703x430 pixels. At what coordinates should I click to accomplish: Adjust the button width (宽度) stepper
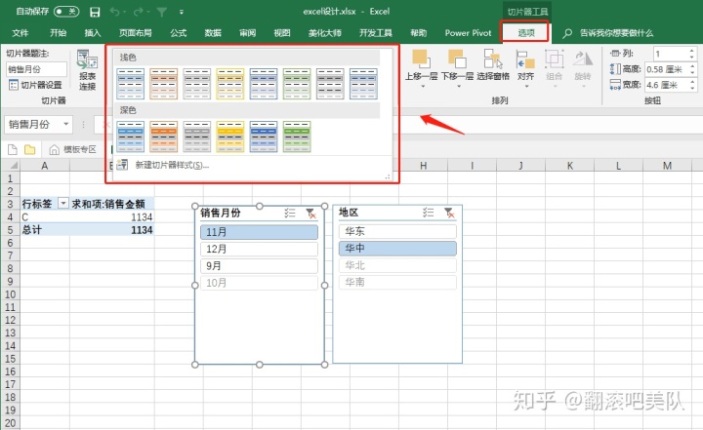pyautogui.click(x=692, y=85)
